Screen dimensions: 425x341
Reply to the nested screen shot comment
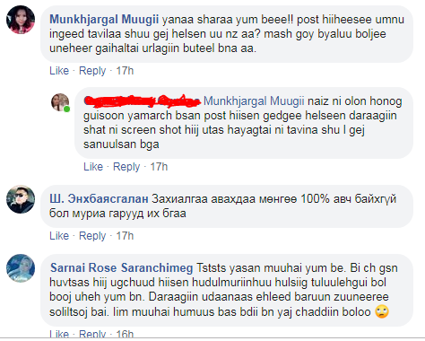pos(126,167)
